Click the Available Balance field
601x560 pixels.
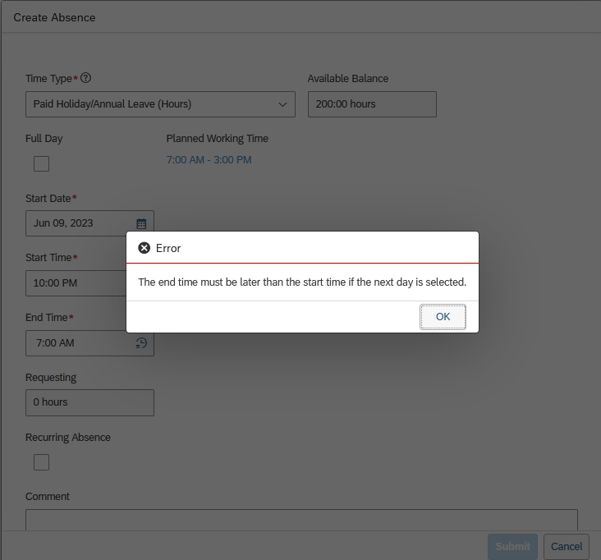coord(372,104)
